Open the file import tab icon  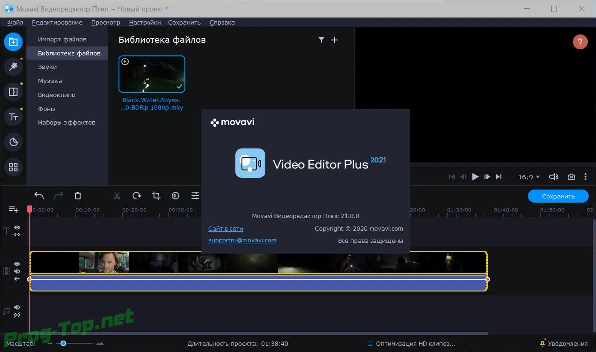tap(13, 42)
